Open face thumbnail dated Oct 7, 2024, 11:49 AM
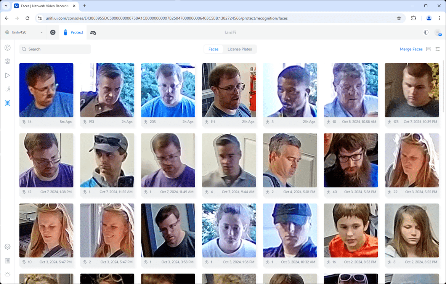This screenshot has width=446, height=284. point(168,160)
